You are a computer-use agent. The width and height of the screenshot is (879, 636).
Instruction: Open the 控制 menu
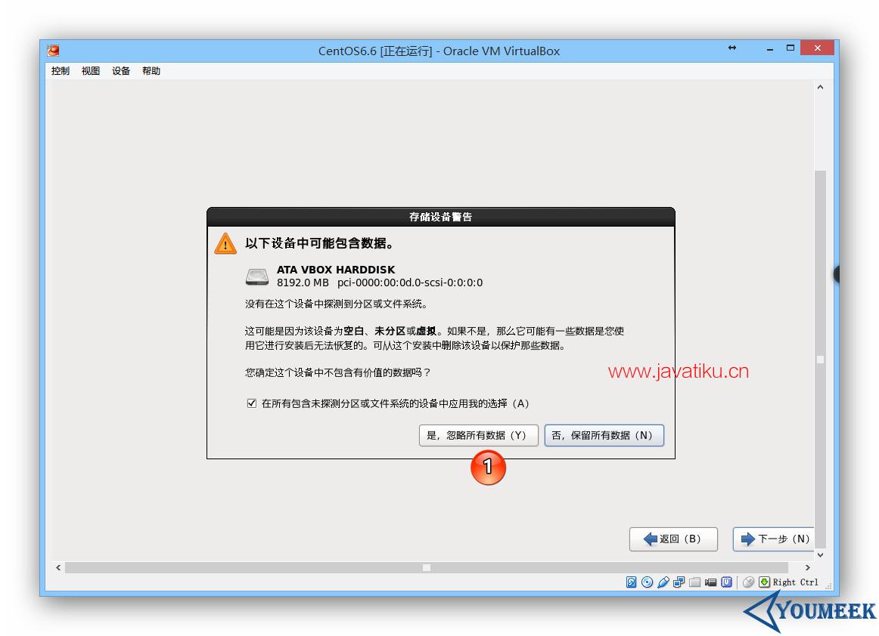click(x=61, y=71)
